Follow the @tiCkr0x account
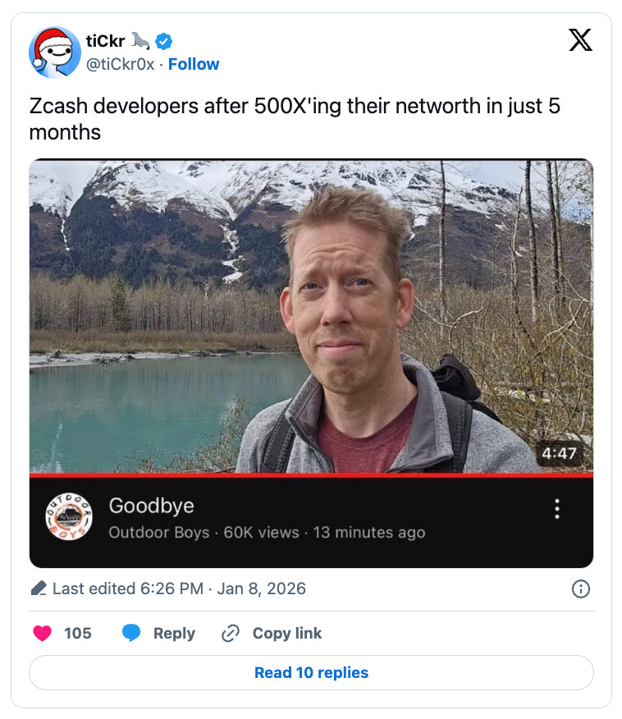622x719 pixels. (x=194, y=64)
